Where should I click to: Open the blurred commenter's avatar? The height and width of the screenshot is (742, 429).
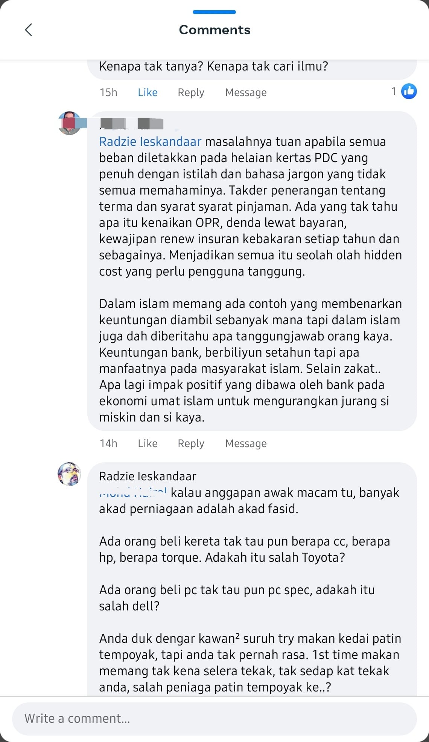(69, 123)
